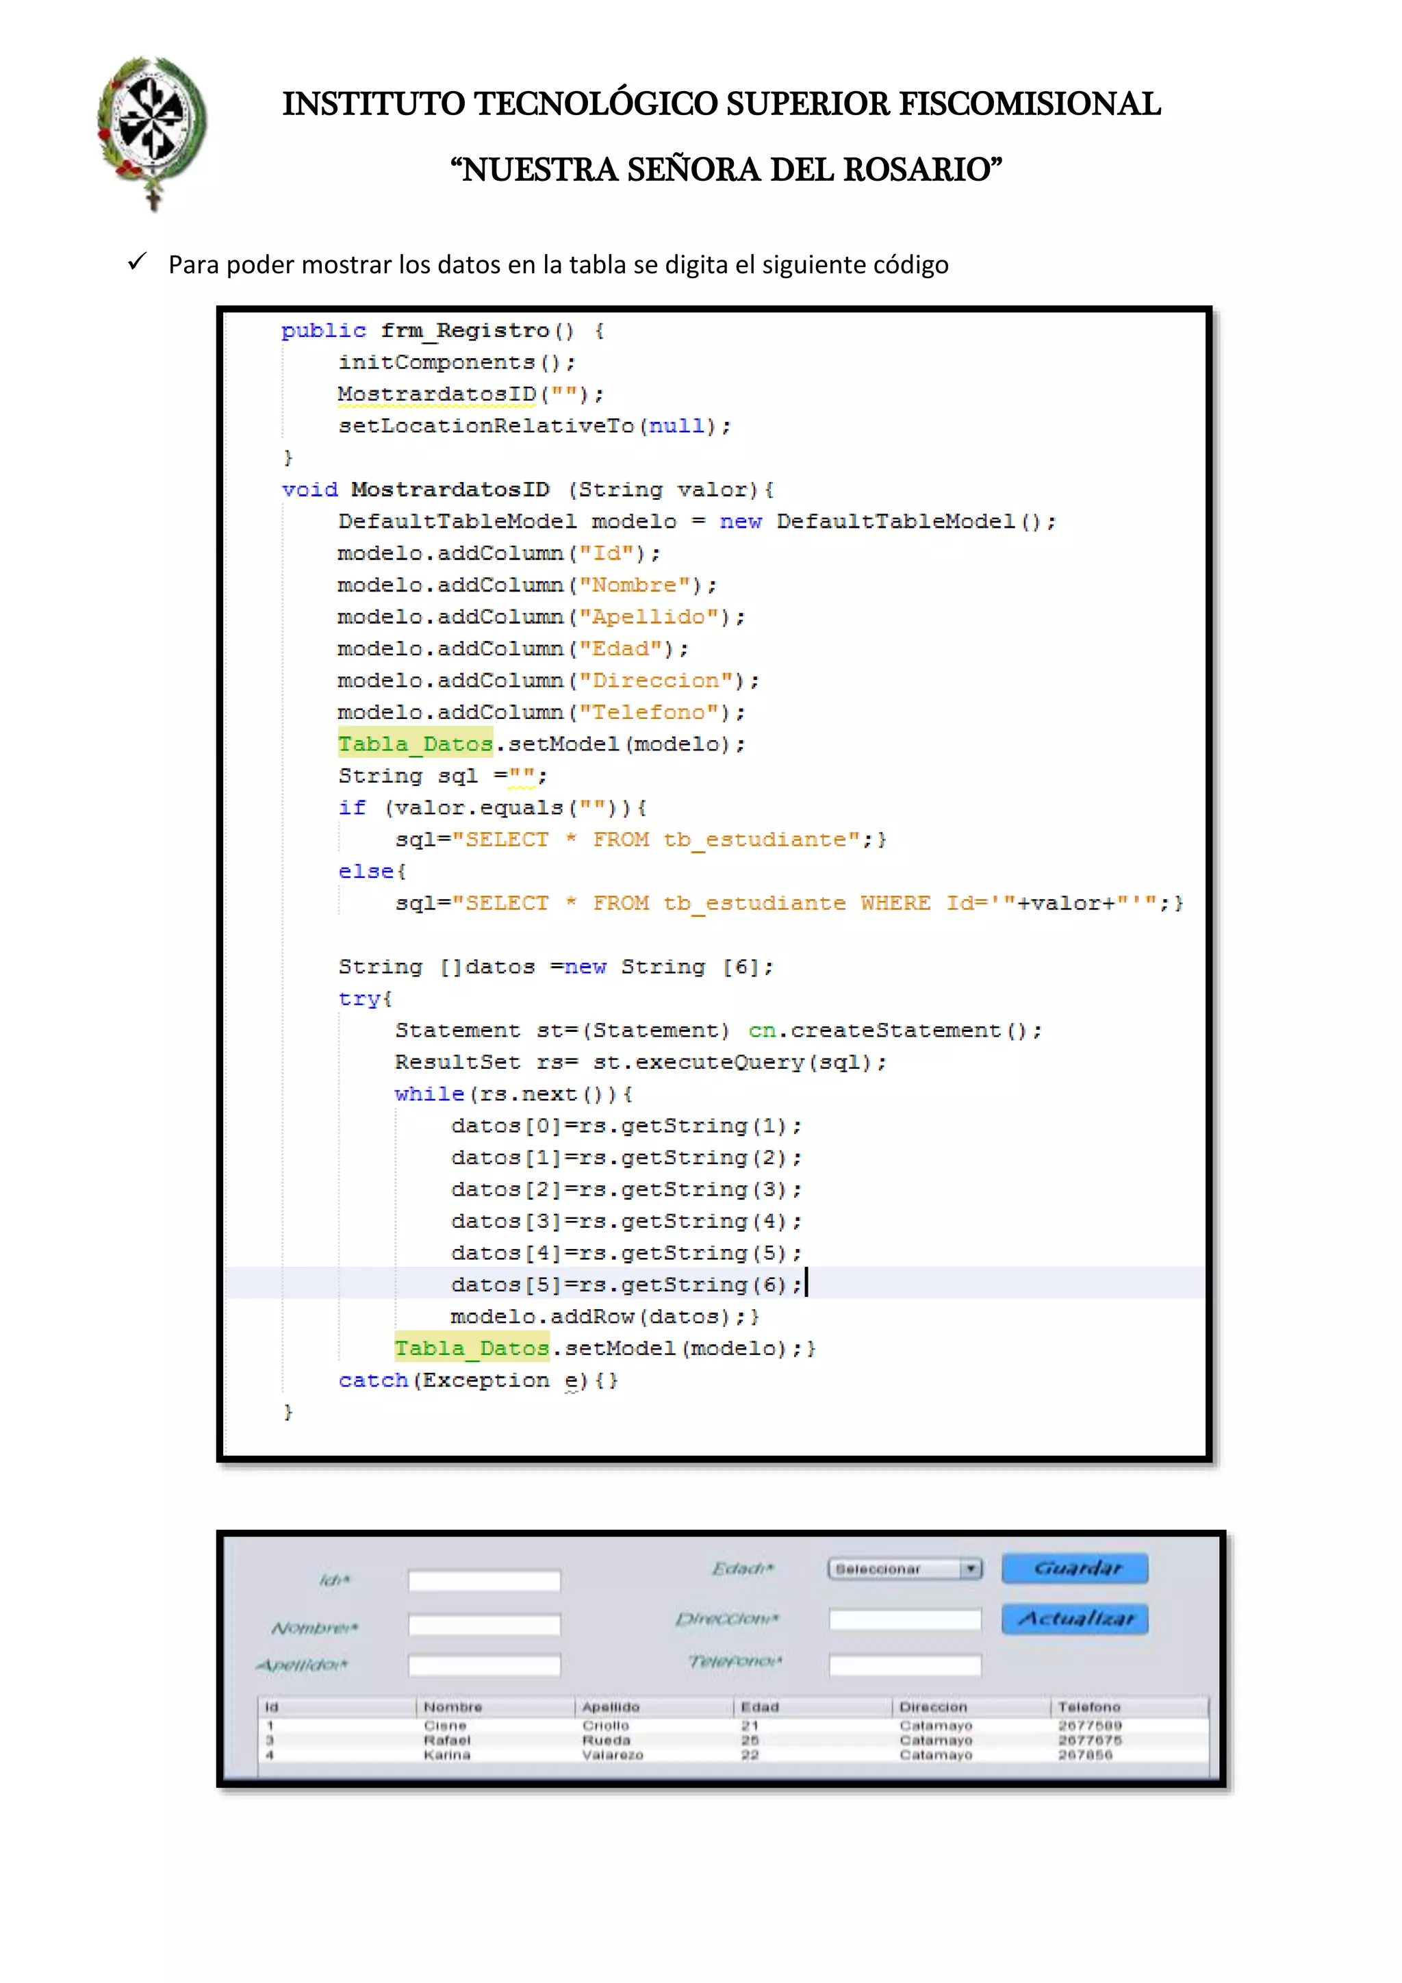The image size is (1402, 1983).
Task: Click highlighted Tabla_Datos before setModel(modelo);}
Action: [472, 1348]
